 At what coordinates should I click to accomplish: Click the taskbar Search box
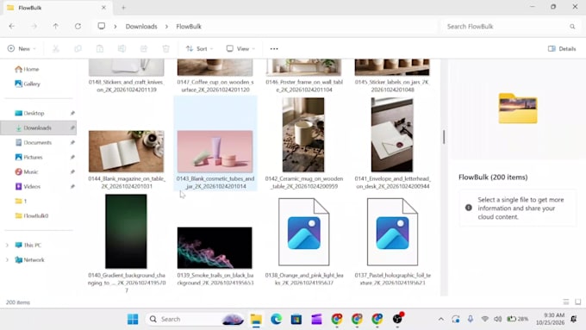(x=195, y=319)
